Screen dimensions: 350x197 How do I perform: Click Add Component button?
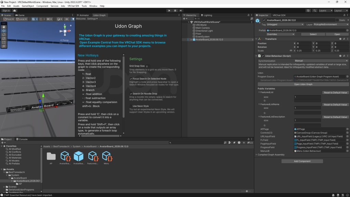(x=302, y=161)
